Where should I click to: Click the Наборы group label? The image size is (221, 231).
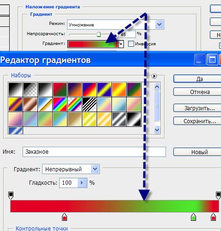[21, 75]
